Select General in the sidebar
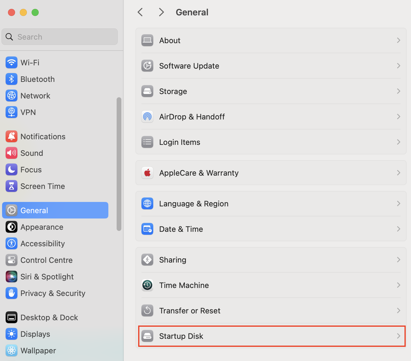Image resolution: width=411 pixels, height=361 pixels. coord(55,210)
